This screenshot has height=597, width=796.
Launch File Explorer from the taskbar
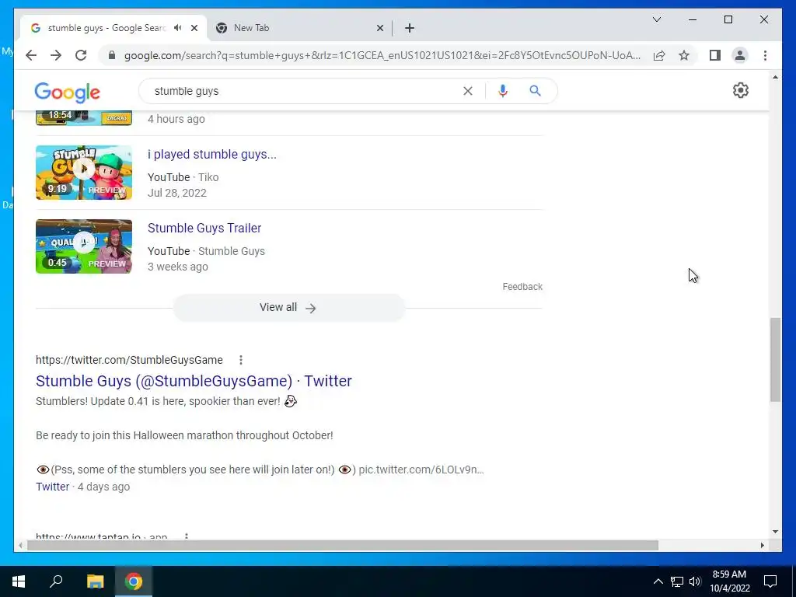[x=95, y=581]
